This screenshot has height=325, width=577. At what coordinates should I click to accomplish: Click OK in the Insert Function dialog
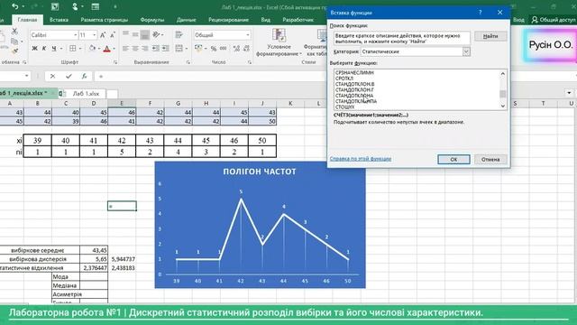click(453, 159)
